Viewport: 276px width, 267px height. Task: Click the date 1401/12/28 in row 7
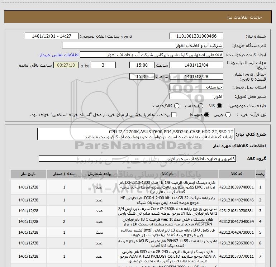coord(28,256)
